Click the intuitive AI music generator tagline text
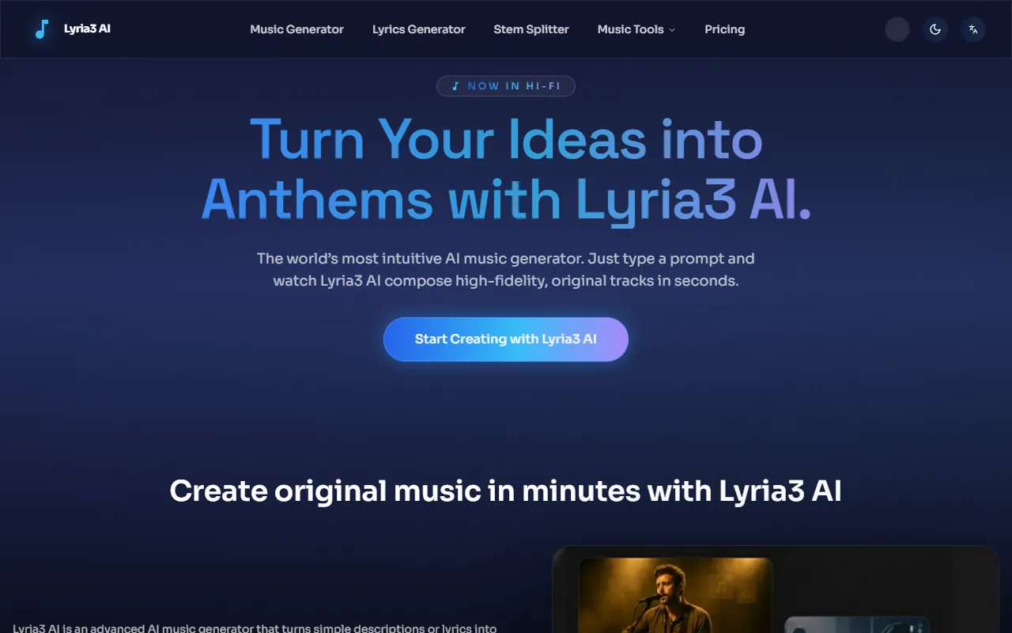Viewport: 1012px width, 633px height. click(506, 270)
